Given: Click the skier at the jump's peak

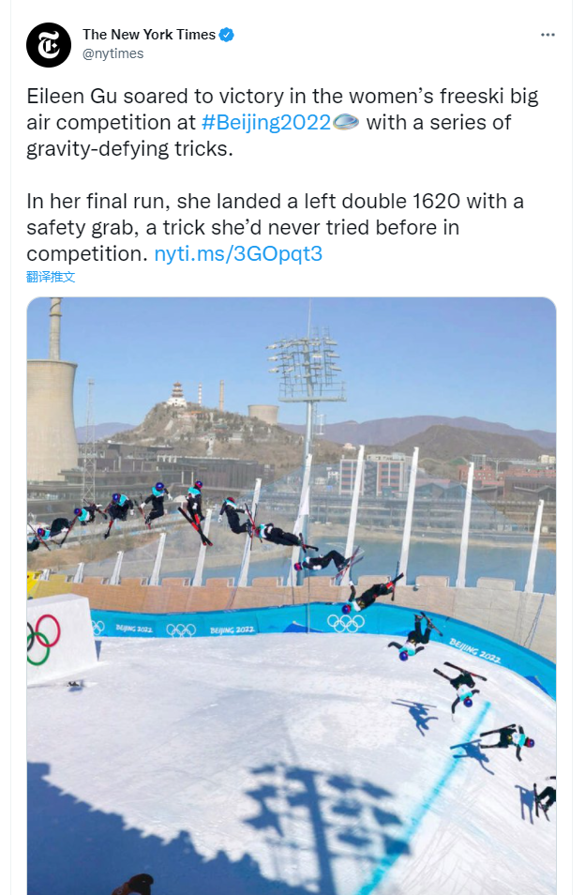Looking at the screenshot, I should [x=194, y=501].
